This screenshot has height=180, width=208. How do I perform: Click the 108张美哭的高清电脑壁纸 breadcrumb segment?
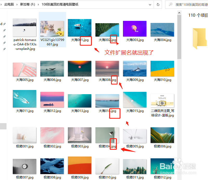click(x=60, y=4)
